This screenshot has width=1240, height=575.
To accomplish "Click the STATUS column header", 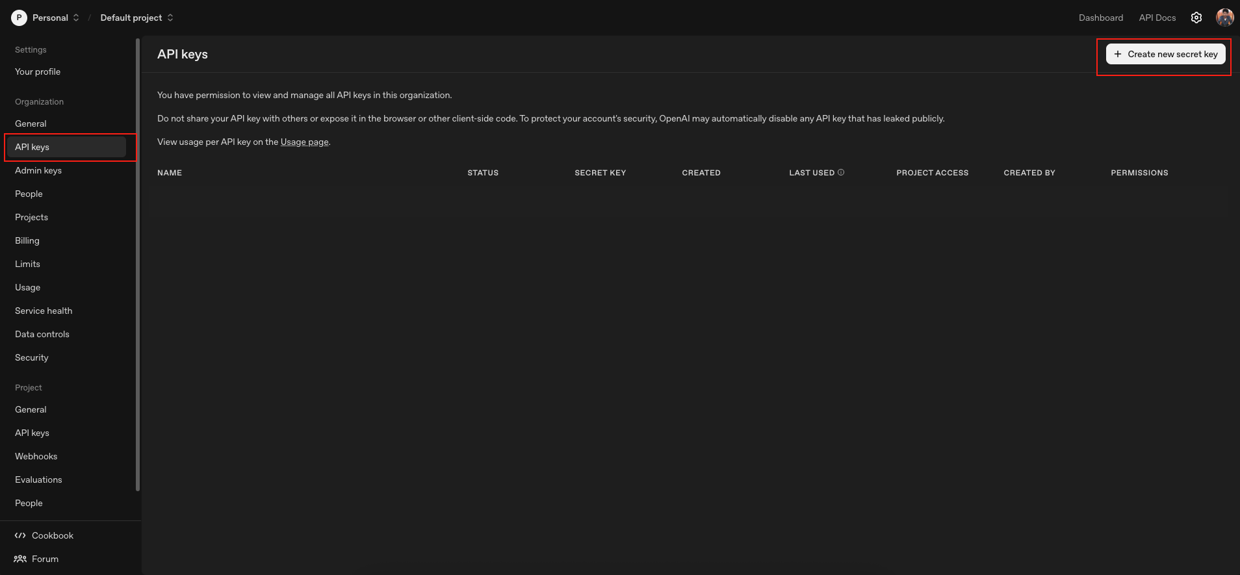I will 483,173.
